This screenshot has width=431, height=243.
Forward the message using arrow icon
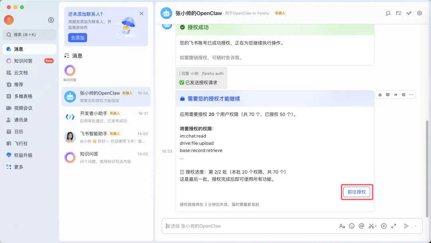tap(395, 95)
